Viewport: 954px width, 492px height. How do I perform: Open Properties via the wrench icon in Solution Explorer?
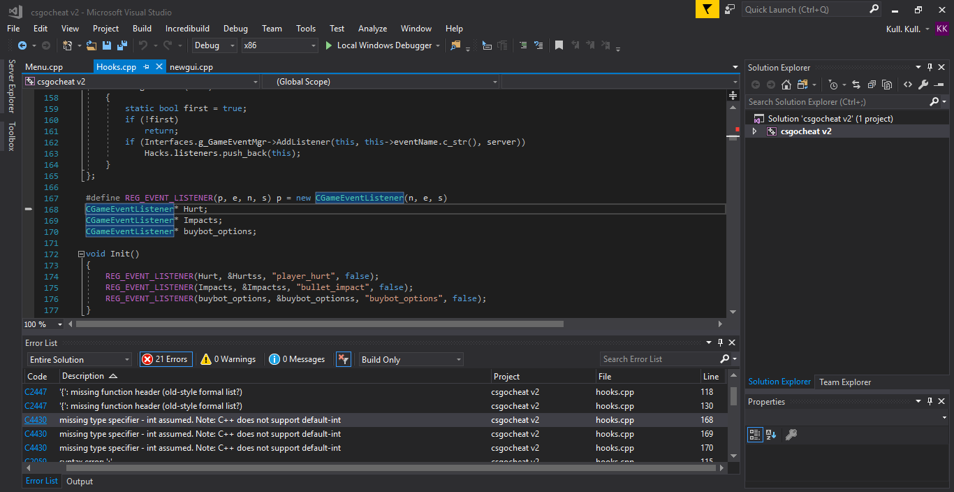[x=923, y=85]
